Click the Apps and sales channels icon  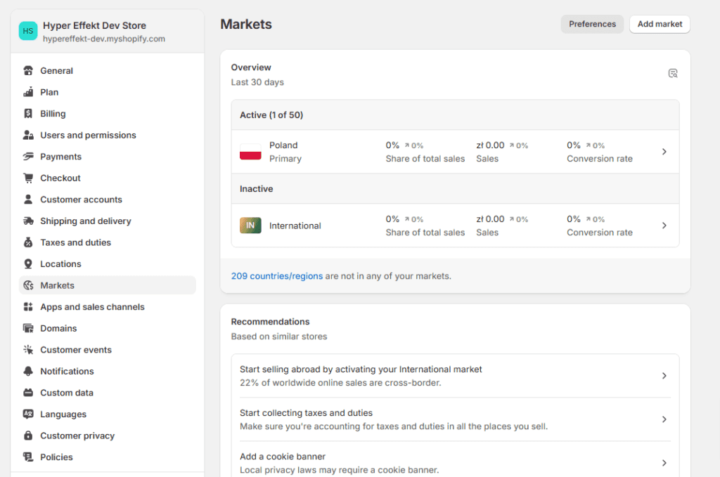tap(28, 307)
